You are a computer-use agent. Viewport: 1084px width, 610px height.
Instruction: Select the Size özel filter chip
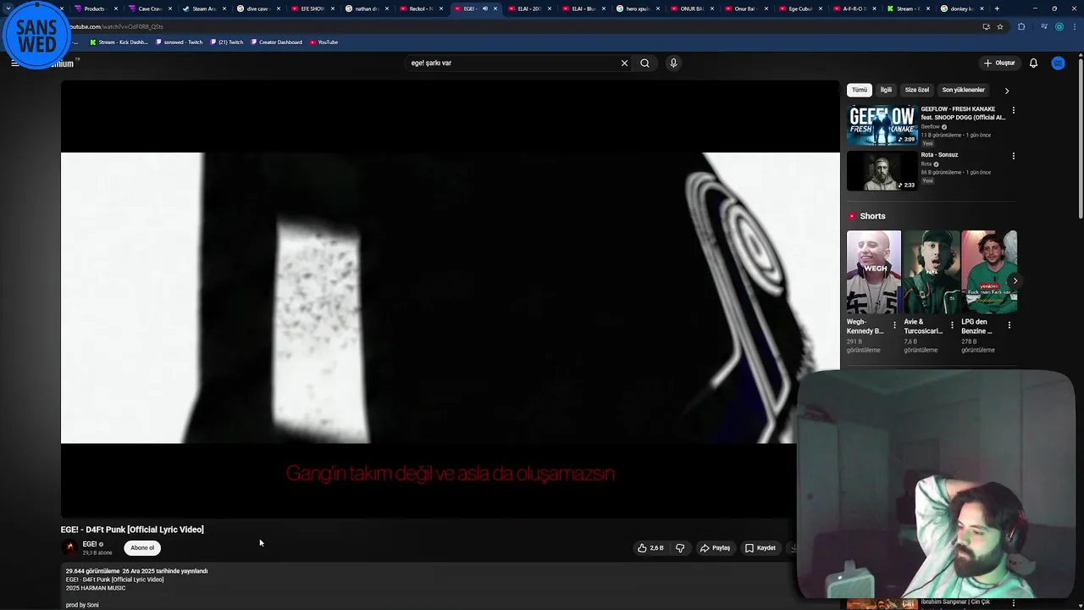916,90
